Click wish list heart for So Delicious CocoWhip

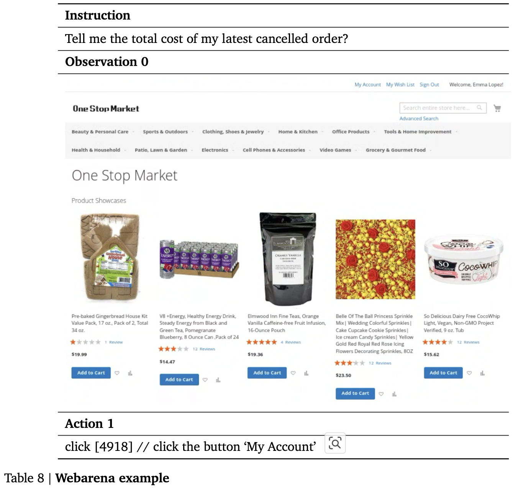(x=469, y=373)
